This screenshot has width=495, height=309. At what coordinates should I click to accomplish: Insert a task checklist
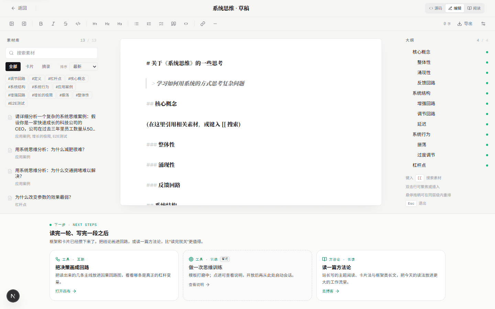[x=161, y=24]
